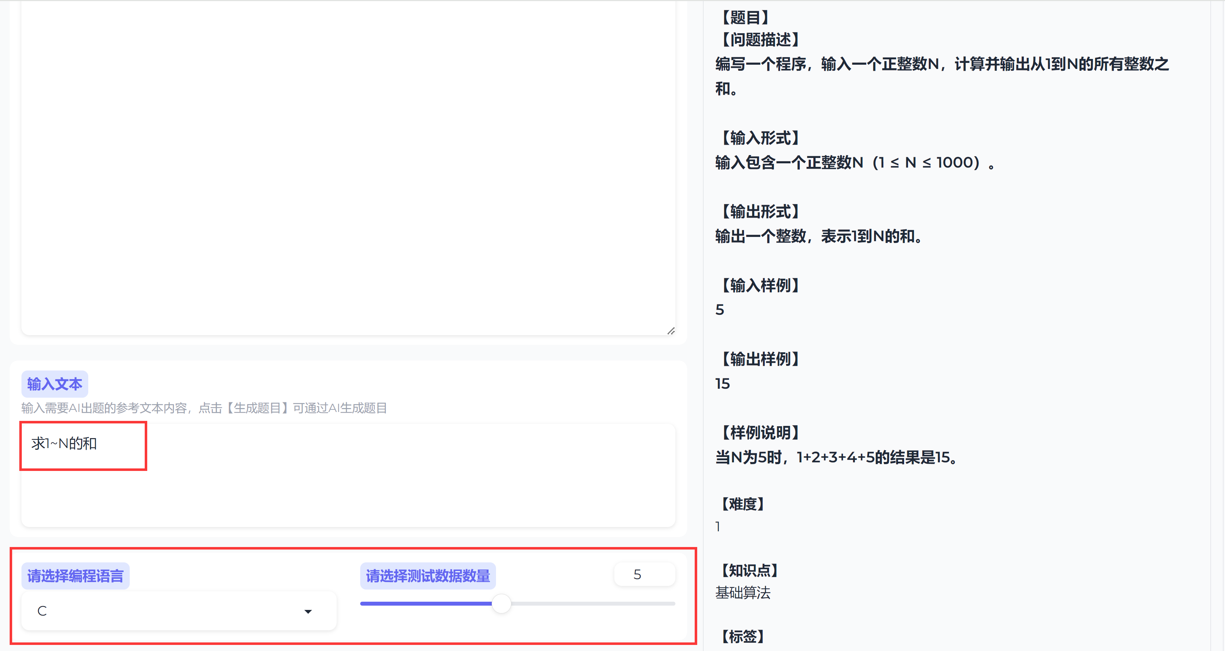This screenshot has height=651, width=1225.
Task: Click the sample output value 15
Action: [x=723, y=384]
